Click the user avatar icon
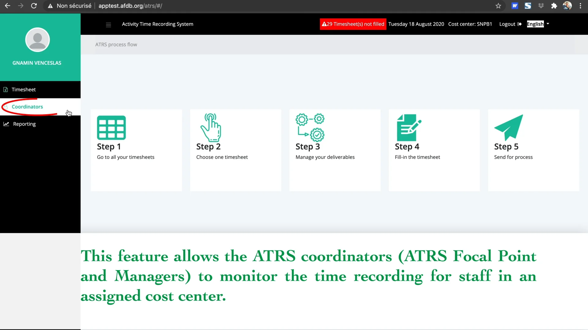The height and width of the screenshot is (330, 588). coord(37,40)
